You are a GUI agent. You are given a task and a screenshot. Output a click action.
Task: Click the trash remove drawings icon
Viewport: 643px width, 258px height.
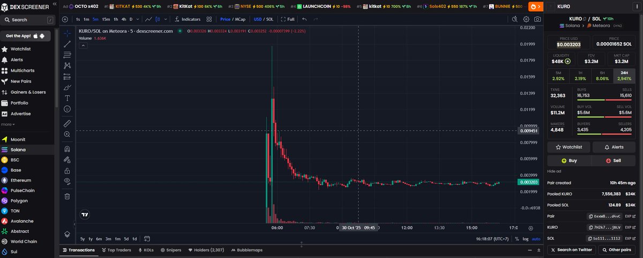pyautogui.click(x=67, y=196)
